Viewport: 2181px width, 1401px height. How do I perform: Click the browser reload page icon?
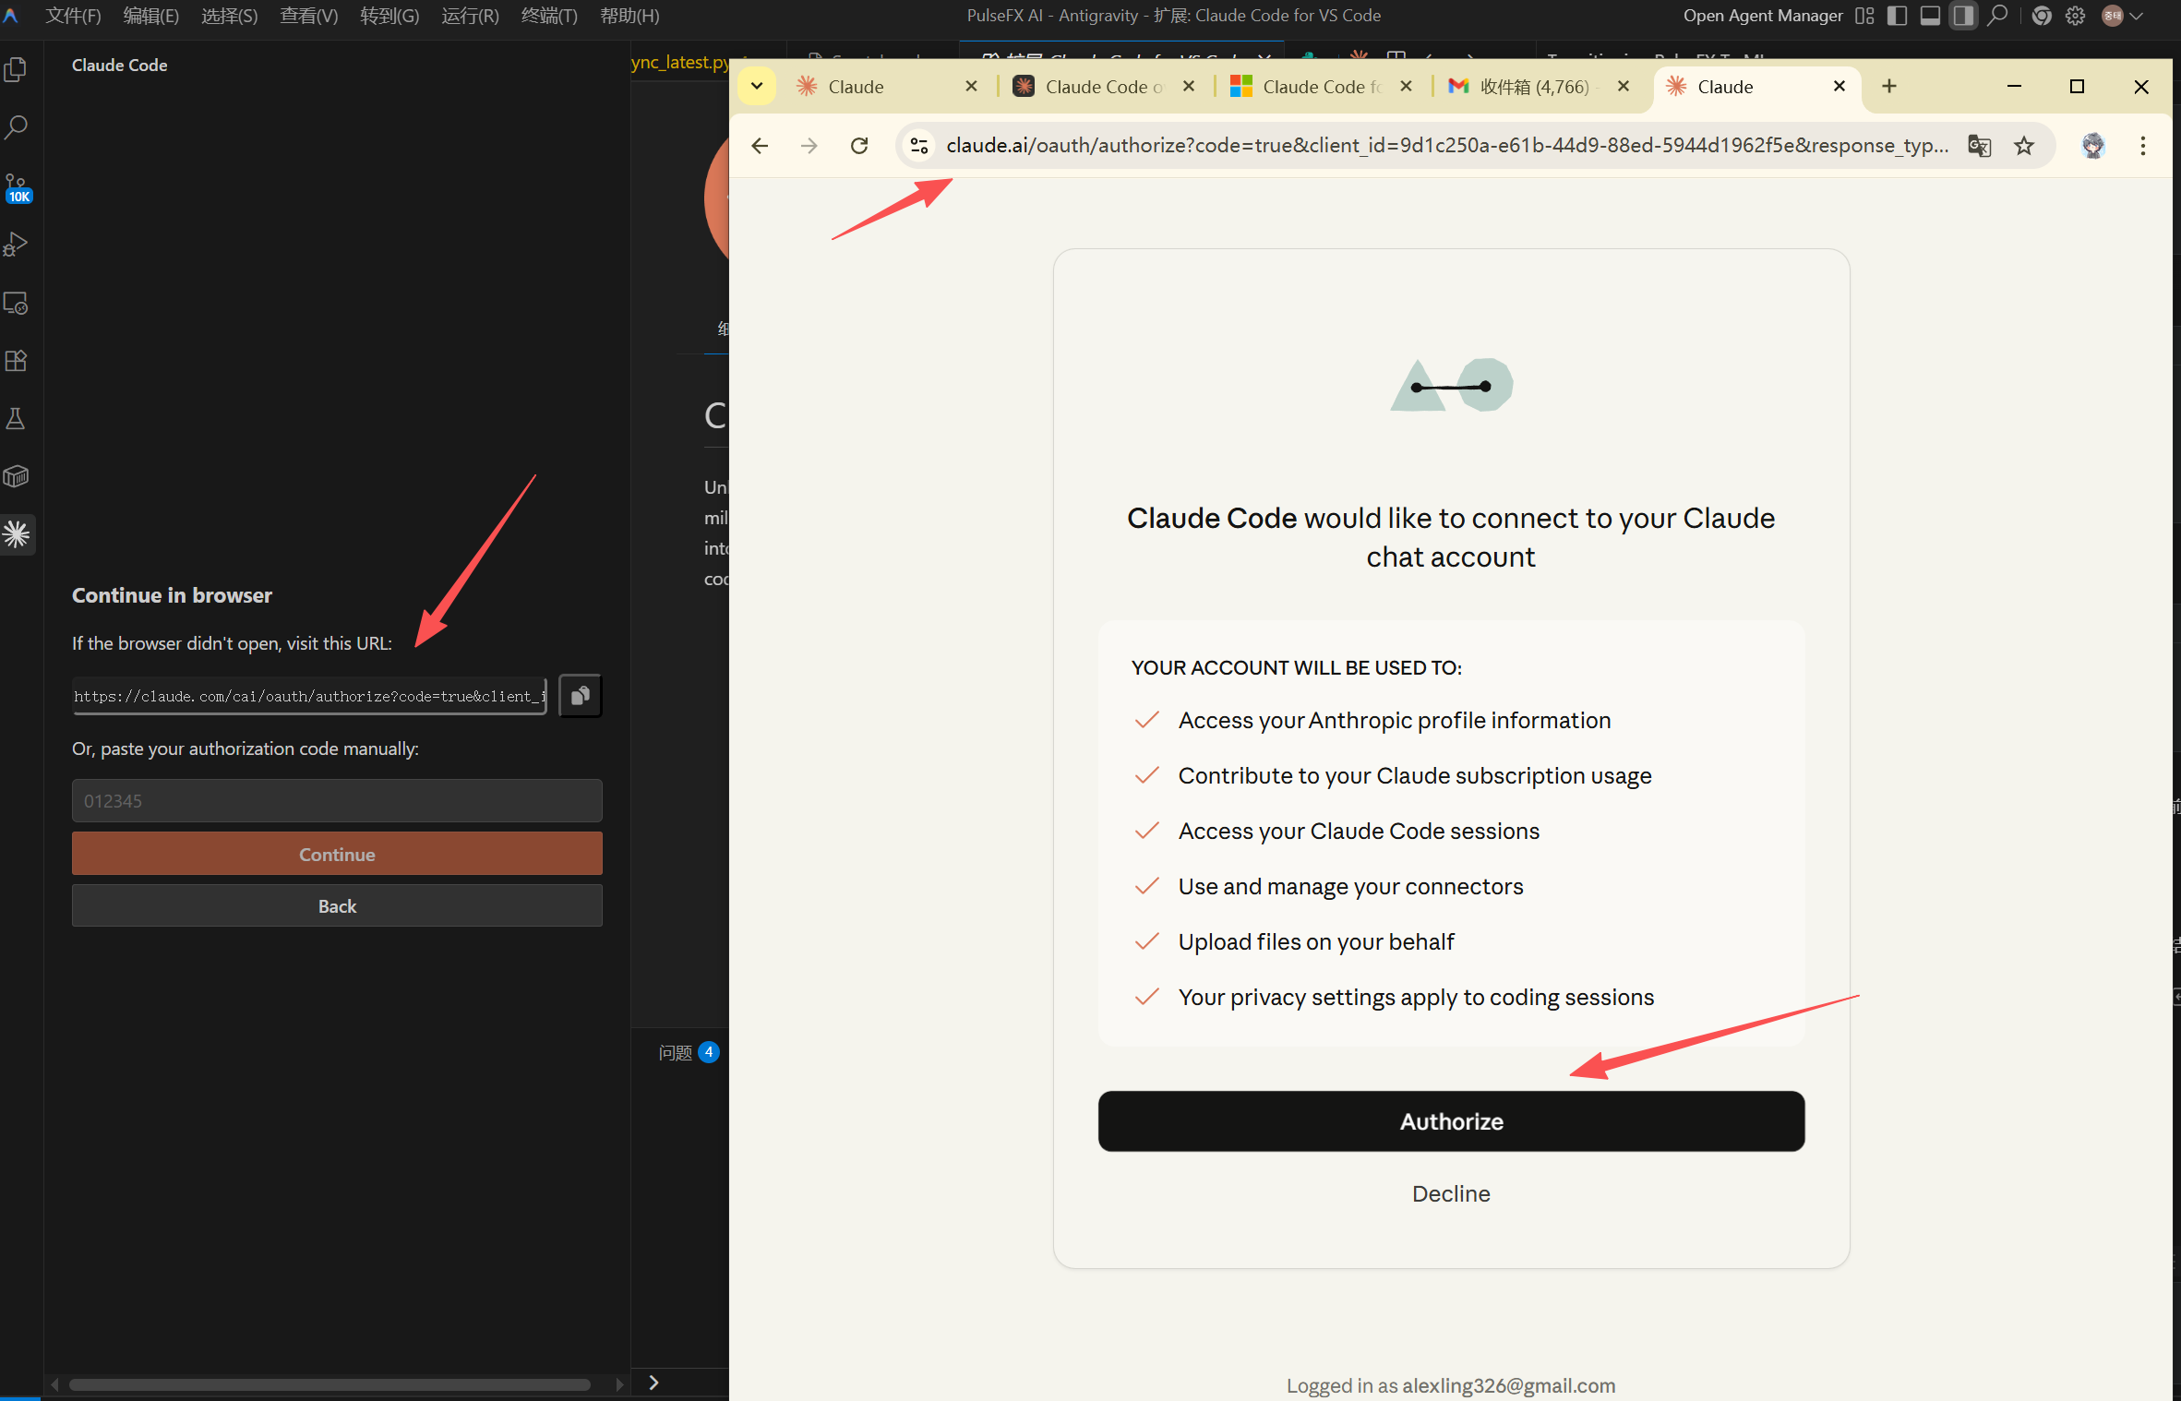click(859, 146)
